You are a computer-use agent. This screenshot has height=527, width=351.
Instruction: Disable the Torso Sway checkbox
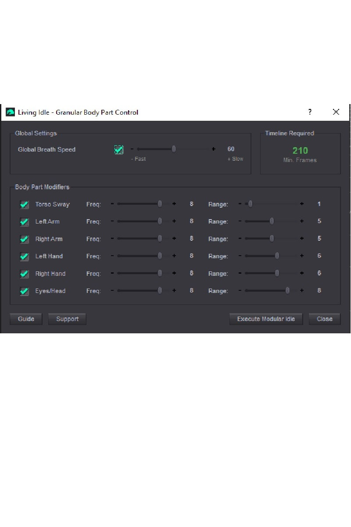click(x=25, y=205)
